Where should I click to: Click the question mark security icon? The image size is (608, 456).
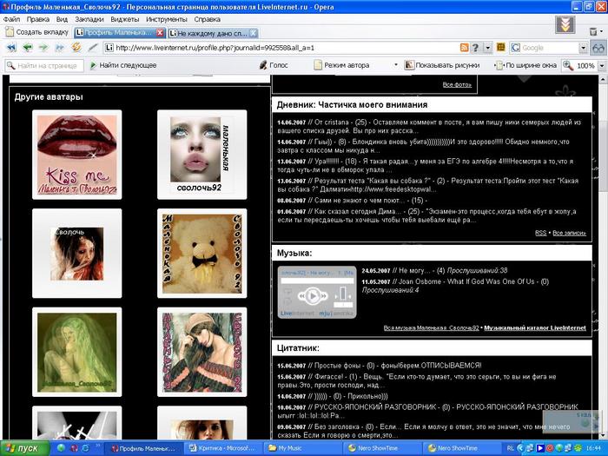point(475,48)
